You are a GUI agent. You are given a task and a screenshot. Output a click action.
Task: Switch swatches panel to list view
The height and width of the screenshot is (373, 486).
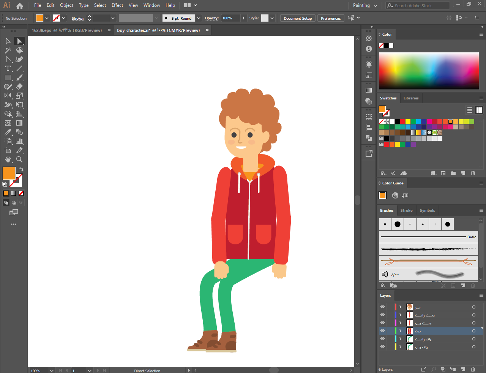[x=470, y=110]
